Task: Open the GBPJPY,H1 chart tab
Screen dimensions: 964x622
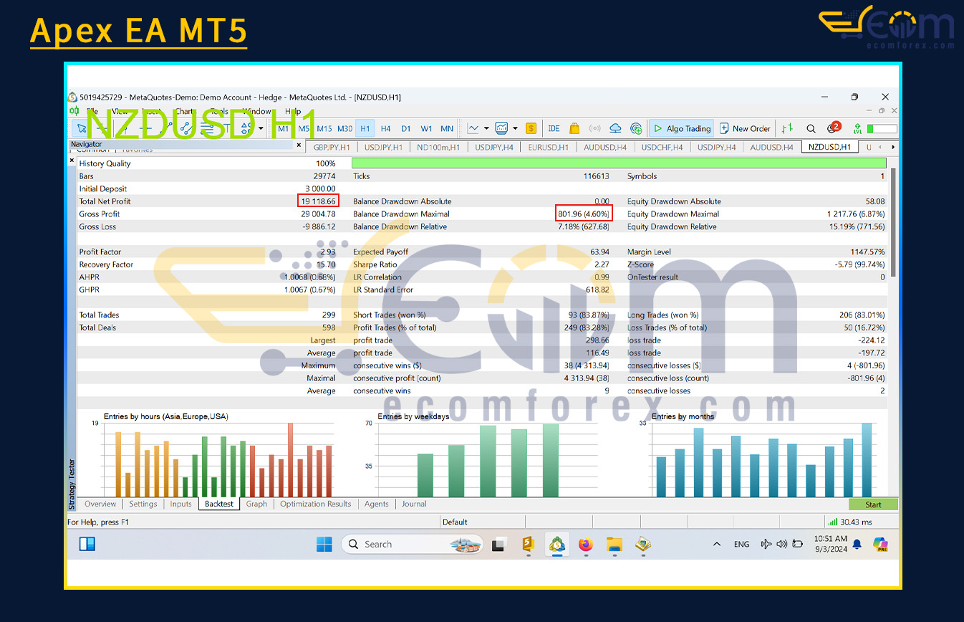Action: tap(332, 147)
